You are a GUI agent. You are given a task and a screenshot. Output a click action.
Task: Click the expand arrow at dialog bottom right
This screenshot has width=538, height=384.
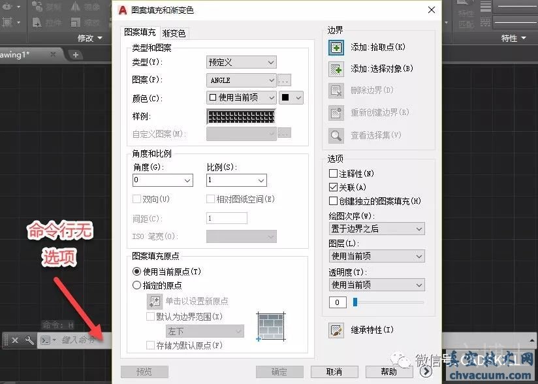[x=426, y=372]
